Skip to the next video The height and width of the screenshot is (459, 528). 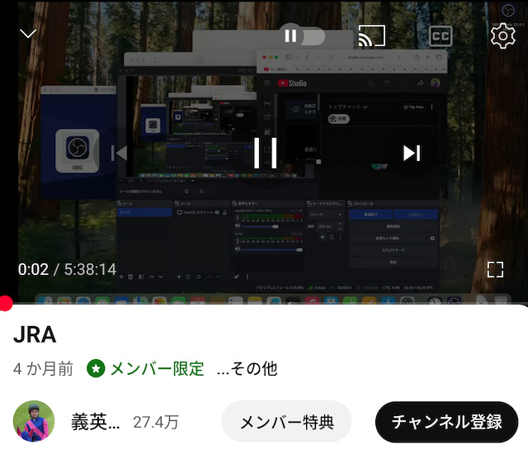[412, 153]
